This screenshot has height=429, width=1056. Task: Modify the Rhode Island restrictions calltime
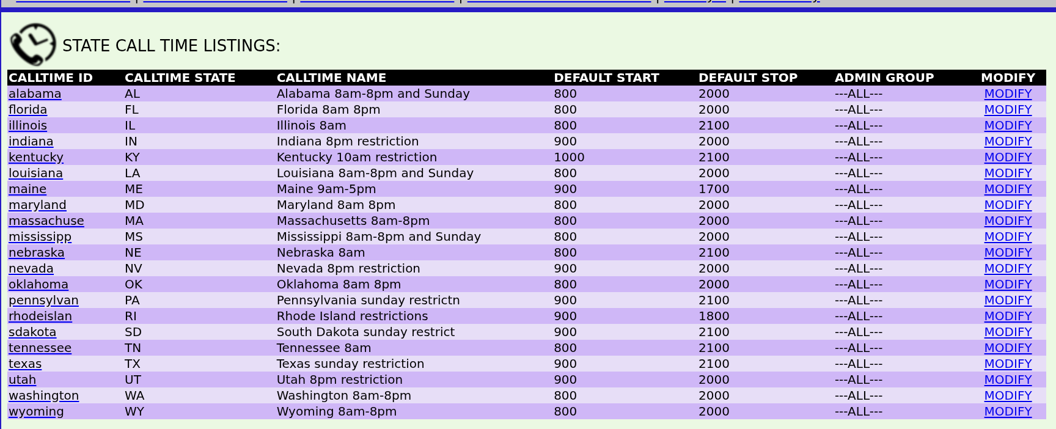(1008, 316)
